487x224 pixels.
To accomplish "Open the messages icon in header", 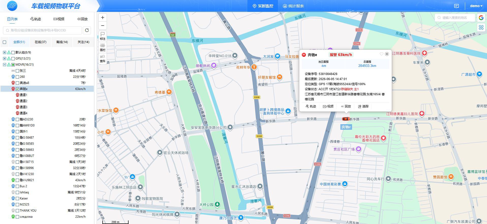I will pyautogui.click(x=457, y=6).
